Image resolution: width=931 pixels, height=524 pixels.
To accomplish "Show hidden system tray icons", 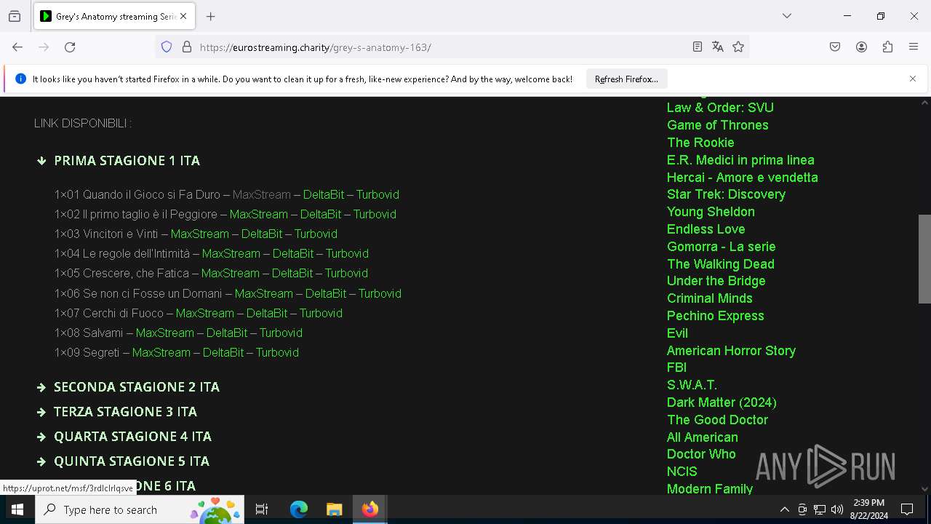I will click(x=784, y=509).
